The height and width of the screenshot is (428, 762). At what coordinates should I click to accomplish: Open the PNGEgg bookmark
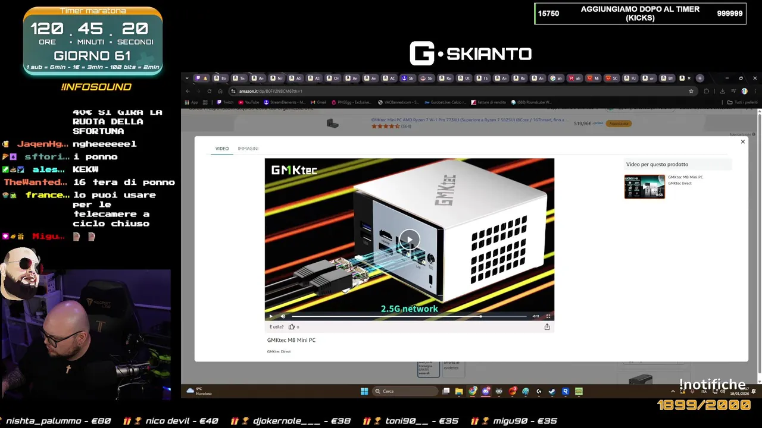coord(351,102)
